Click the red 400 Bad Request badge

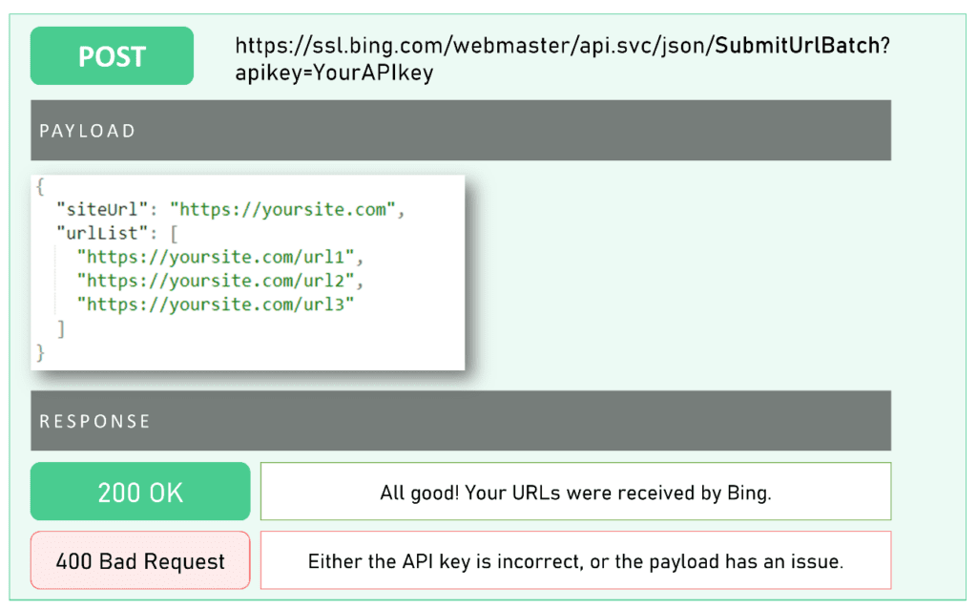(140, 561)
